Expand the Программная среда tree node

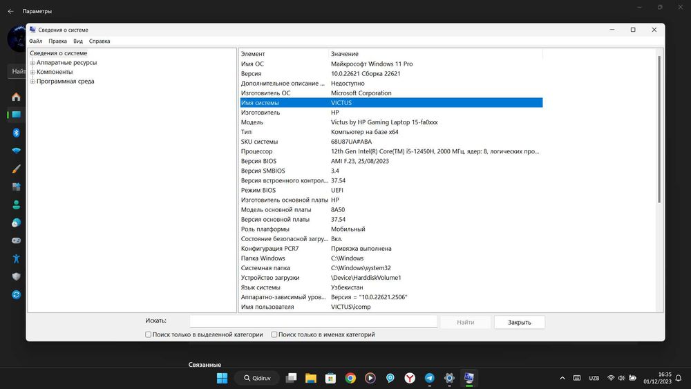(32, 82)
